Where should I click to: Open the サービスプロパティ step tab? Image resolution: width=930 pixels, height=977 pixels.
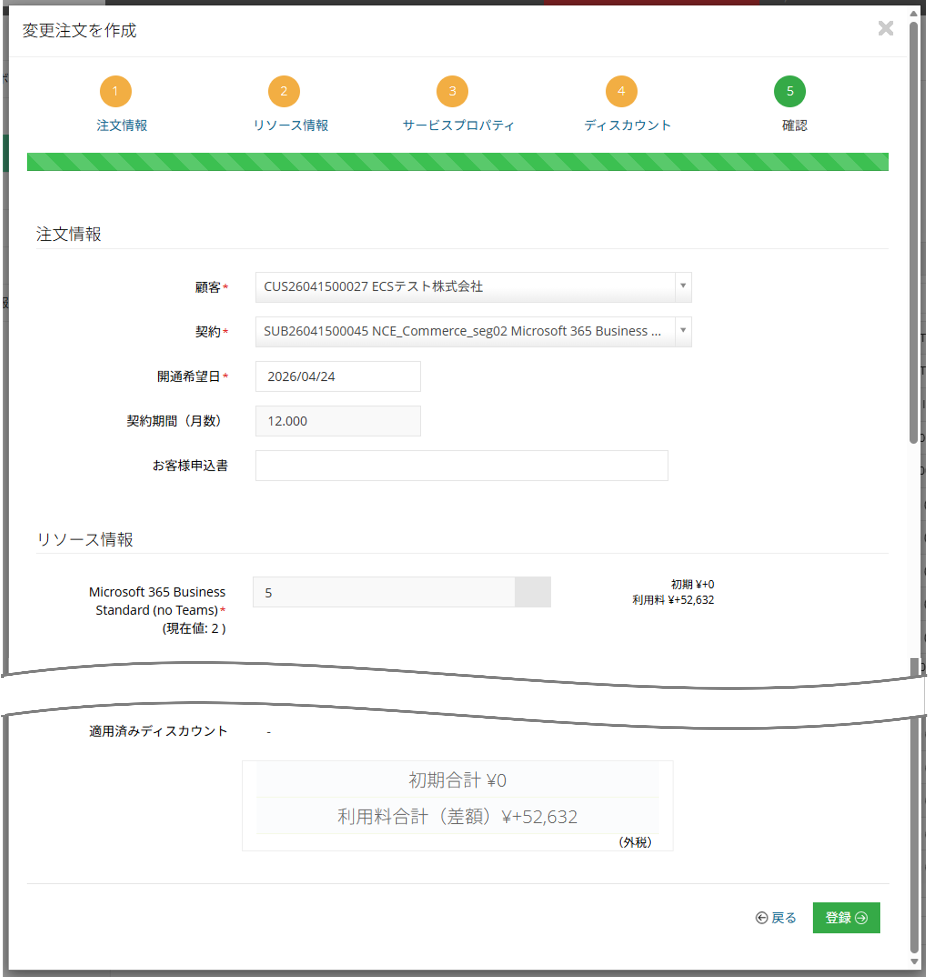459,125
